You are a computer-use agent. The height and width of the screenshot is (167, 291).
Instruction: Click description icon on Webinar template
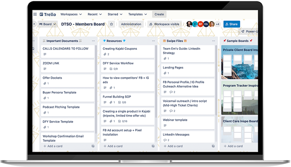click(x=165, y=126)
